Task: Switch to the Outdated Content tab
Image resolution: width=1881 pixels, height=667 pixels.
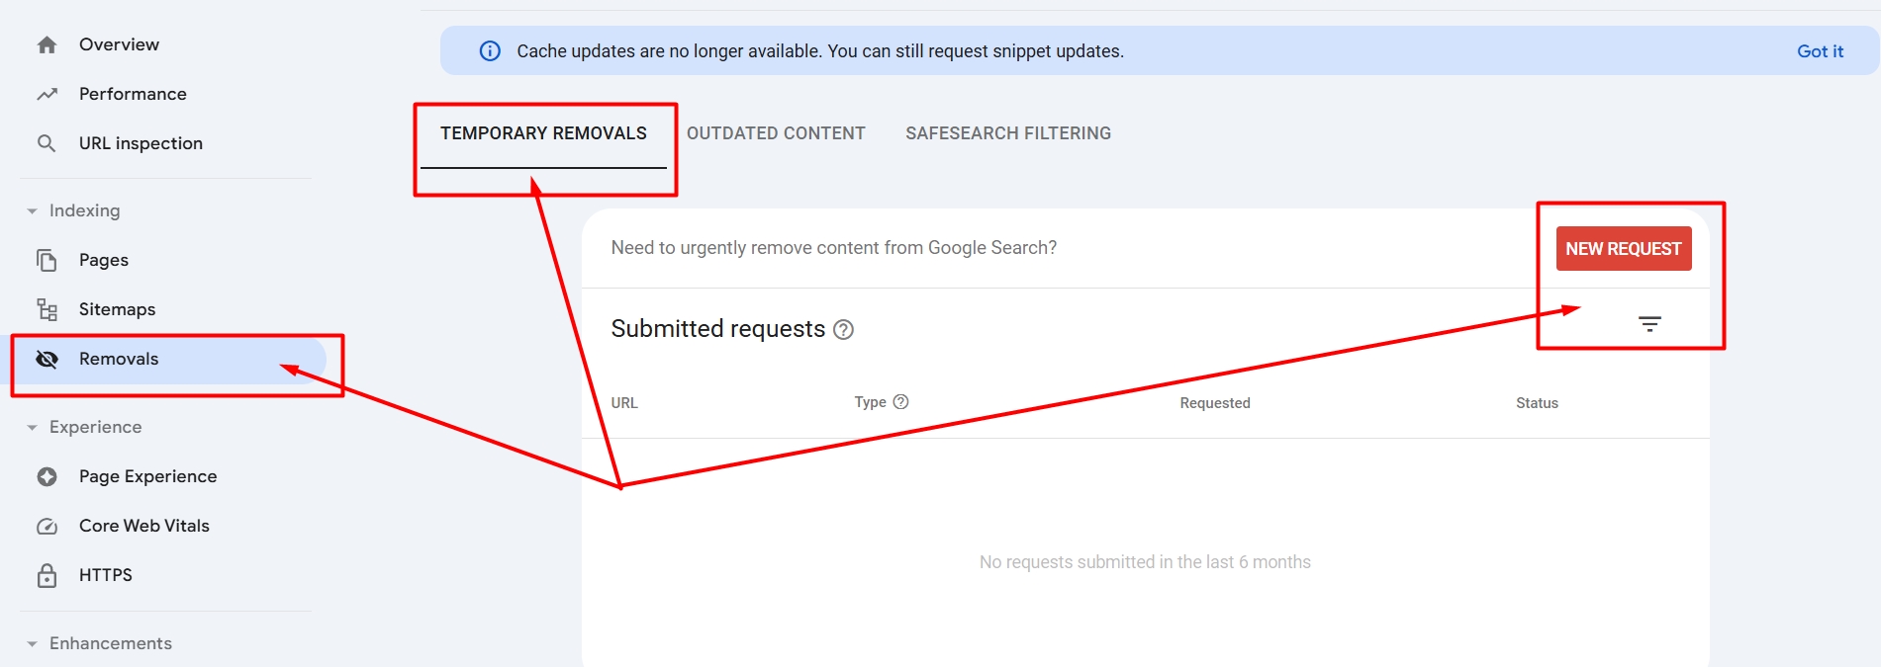Action: (x=777, y=132)
